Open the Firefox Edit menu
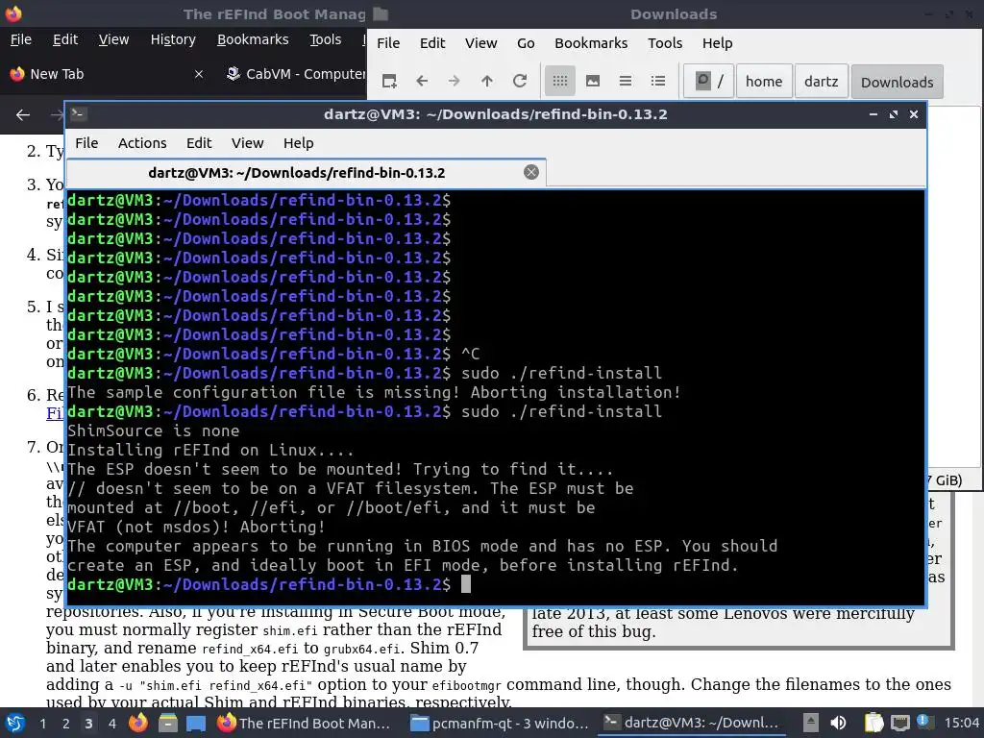This screenshot has width=984, height=738. 65,39
